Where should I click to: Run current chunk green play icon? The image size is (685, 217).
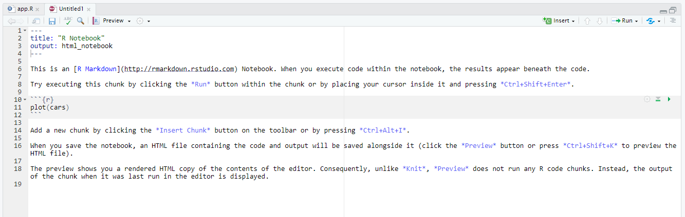[x=669, y=99]
